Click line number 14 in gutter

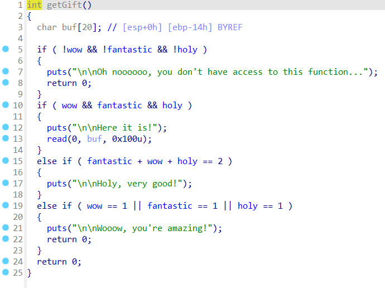coord(18,150)
